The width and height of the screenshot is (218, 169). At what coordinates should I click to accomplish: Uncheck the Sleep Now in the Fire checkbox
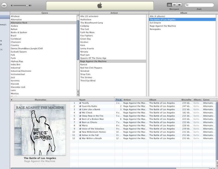point(80,116)
